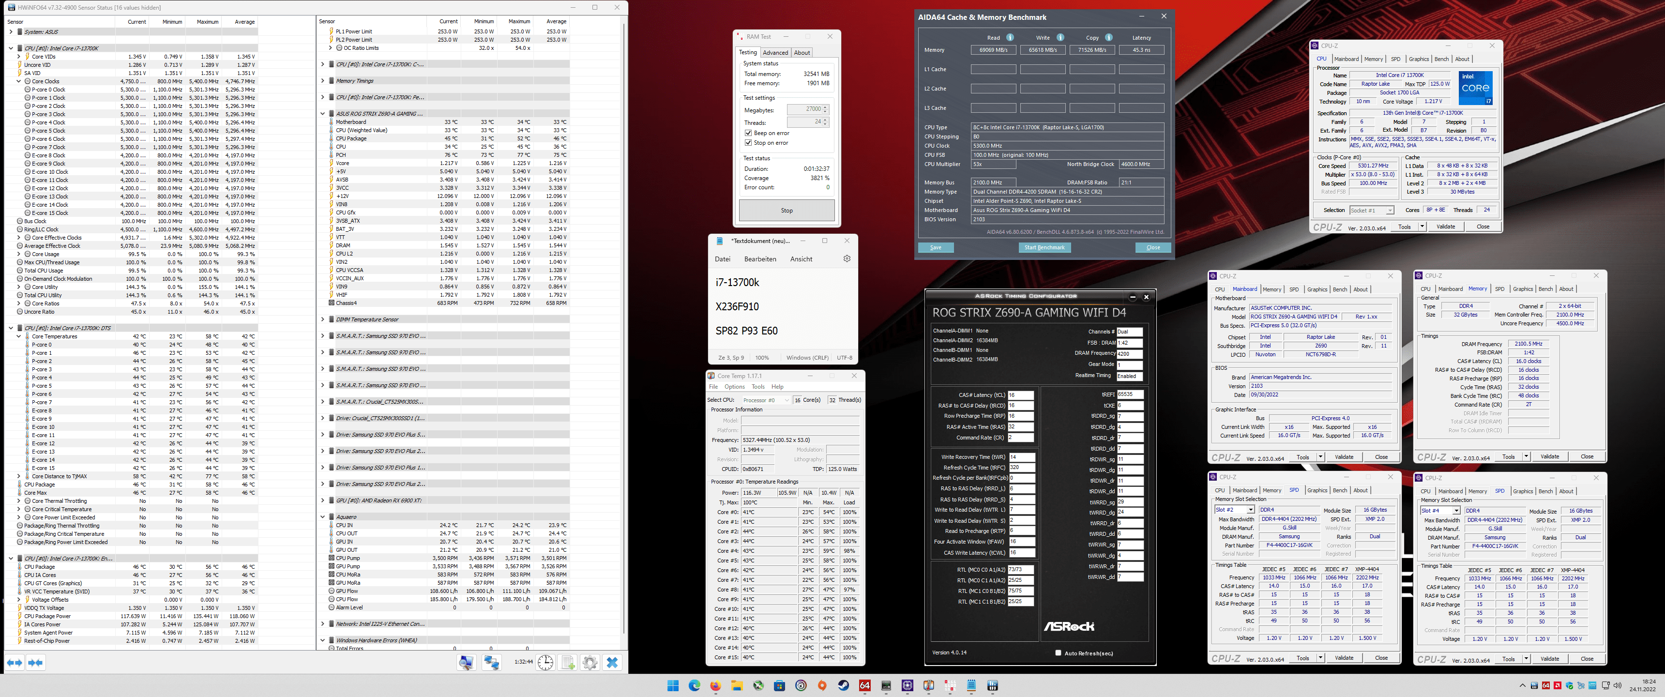Open volume speaker tray icon
Screen dimensions: 1665x697
point(1618,685)
